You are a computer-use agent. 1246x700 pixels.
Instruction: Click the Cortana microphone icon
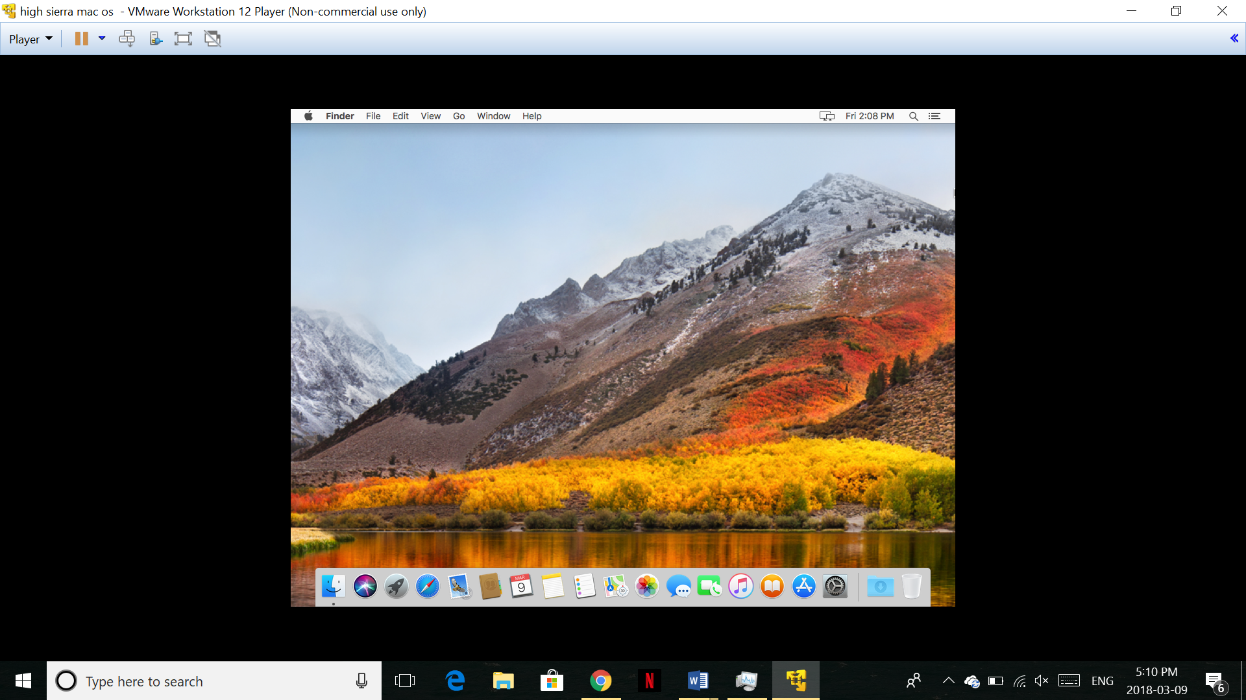pyautogui.click(x=361, y=681)
